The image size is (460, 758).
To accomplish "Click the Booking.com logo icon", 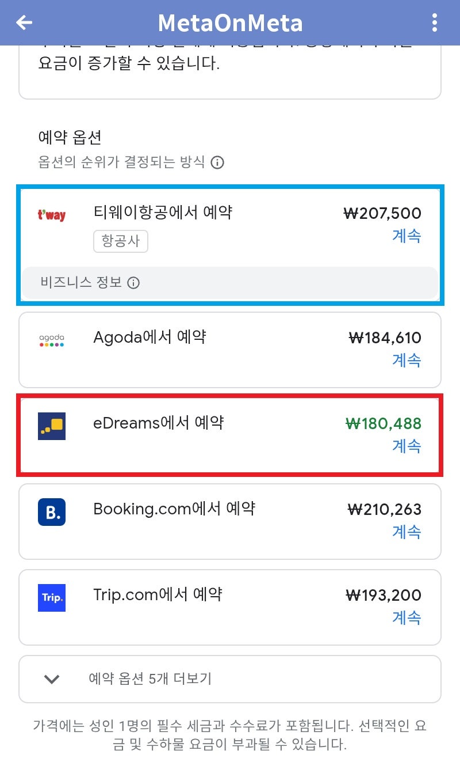I will click(51, 512).
